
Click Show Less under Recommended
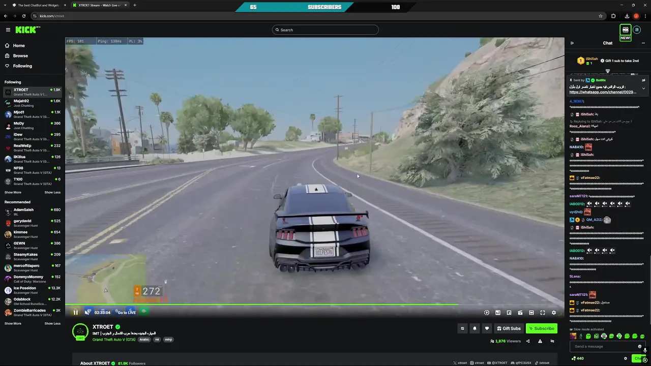(x=52, y=324)
